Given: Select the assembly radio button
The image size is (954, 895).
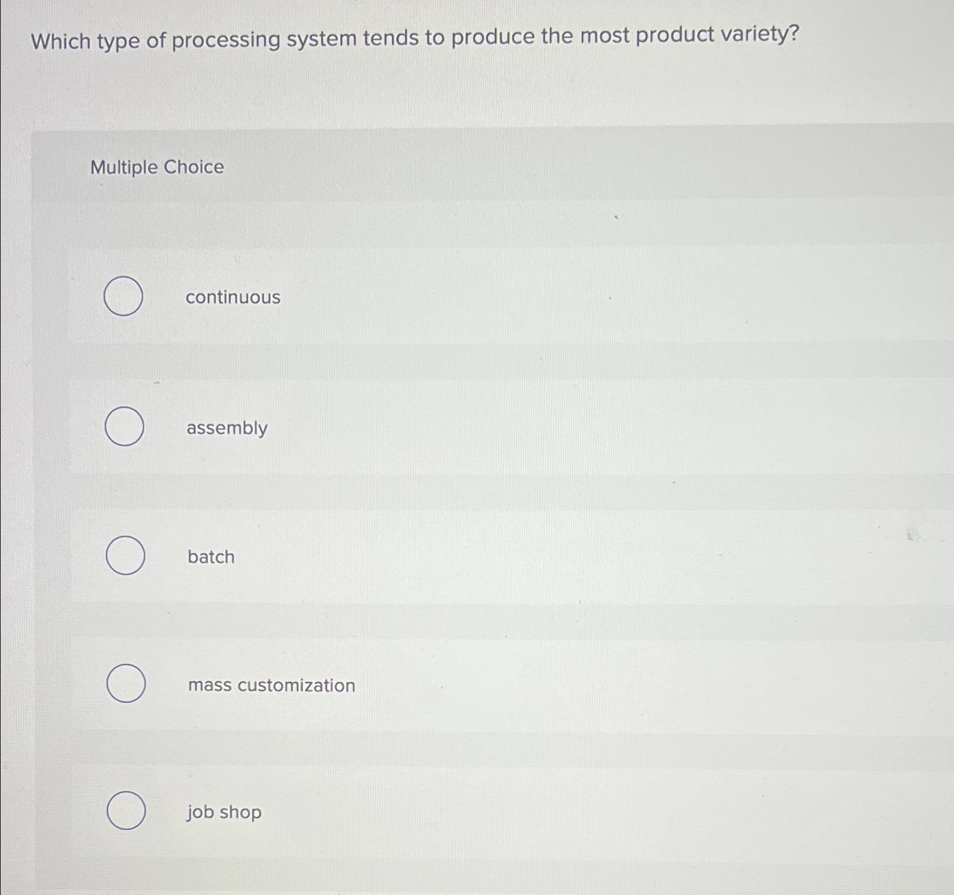Looking at the screenshot, I should pyautogui.click(x=125, y=426).
